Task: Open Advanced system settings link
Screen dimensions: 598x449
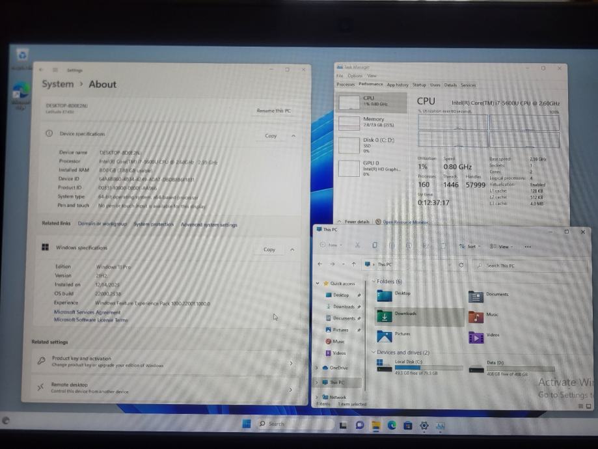Action: pyautogui.click(x=209, y=224)
